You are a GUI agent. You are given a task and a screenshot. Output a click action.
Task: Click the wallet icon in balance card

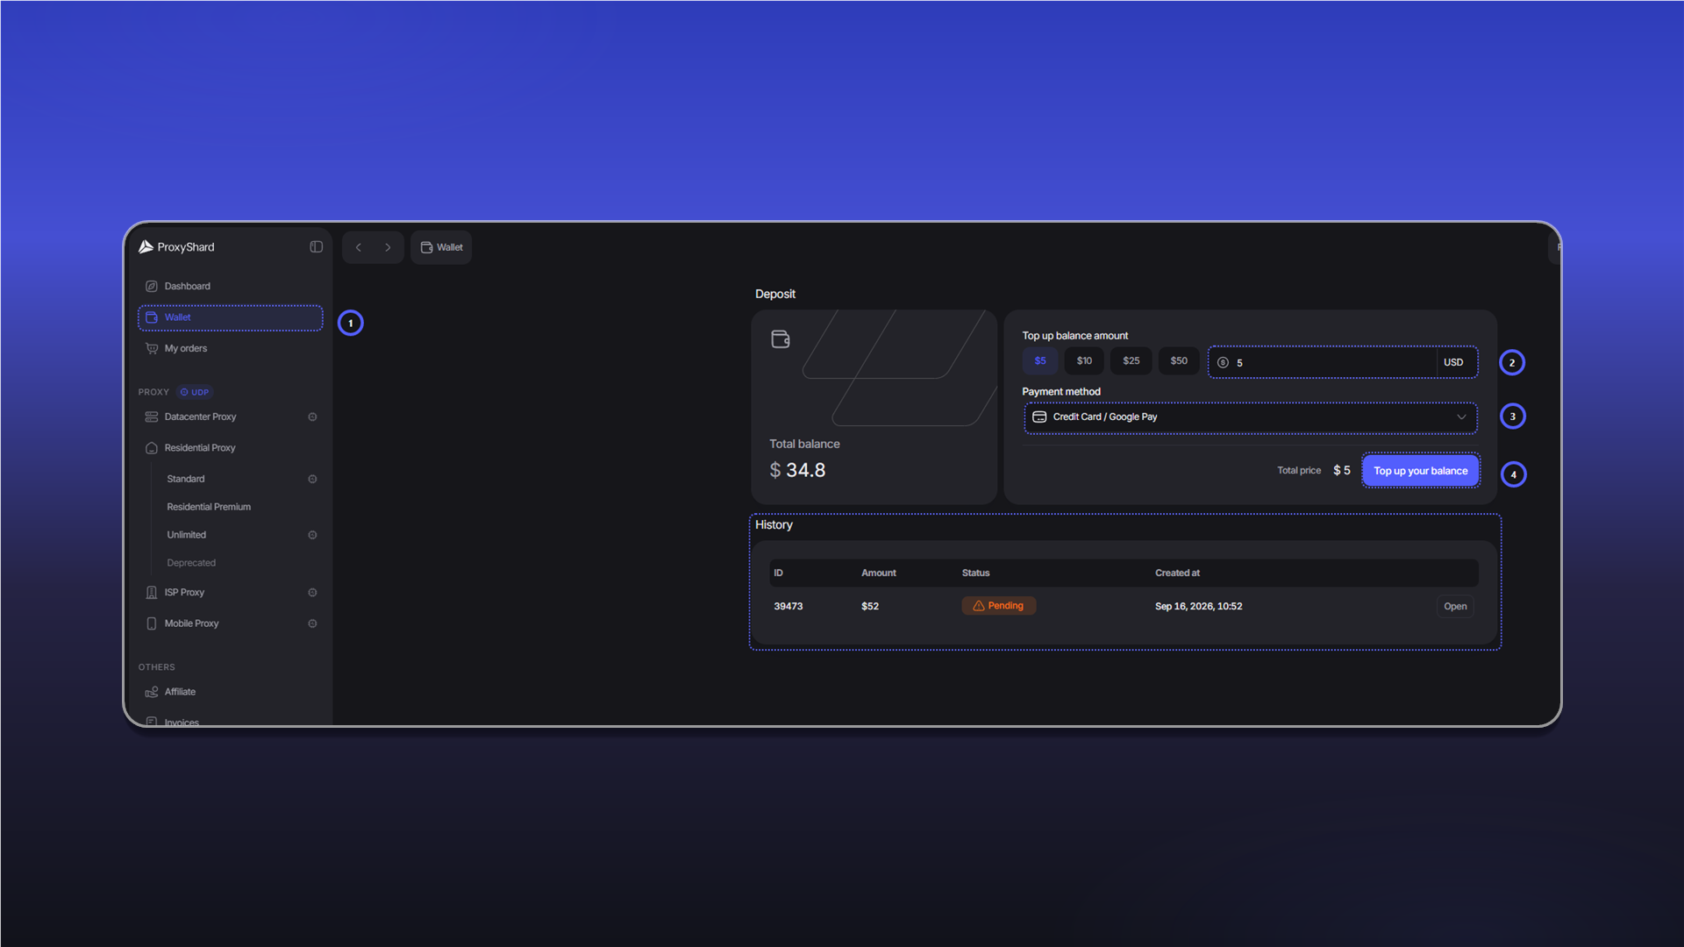click(781, 339)
